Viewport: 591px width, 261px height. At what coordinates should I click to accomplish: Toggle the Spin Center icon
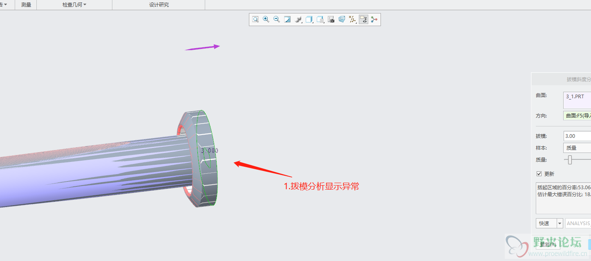coord(374,19)
